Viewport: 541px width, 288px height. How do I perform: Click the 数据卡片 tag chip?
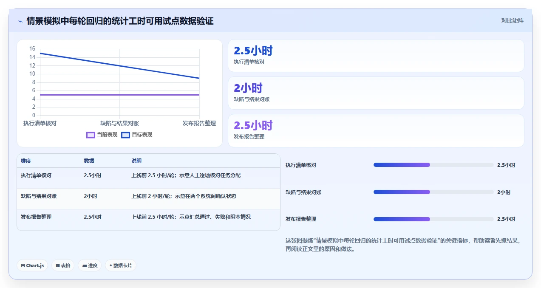tap(121, 265)
